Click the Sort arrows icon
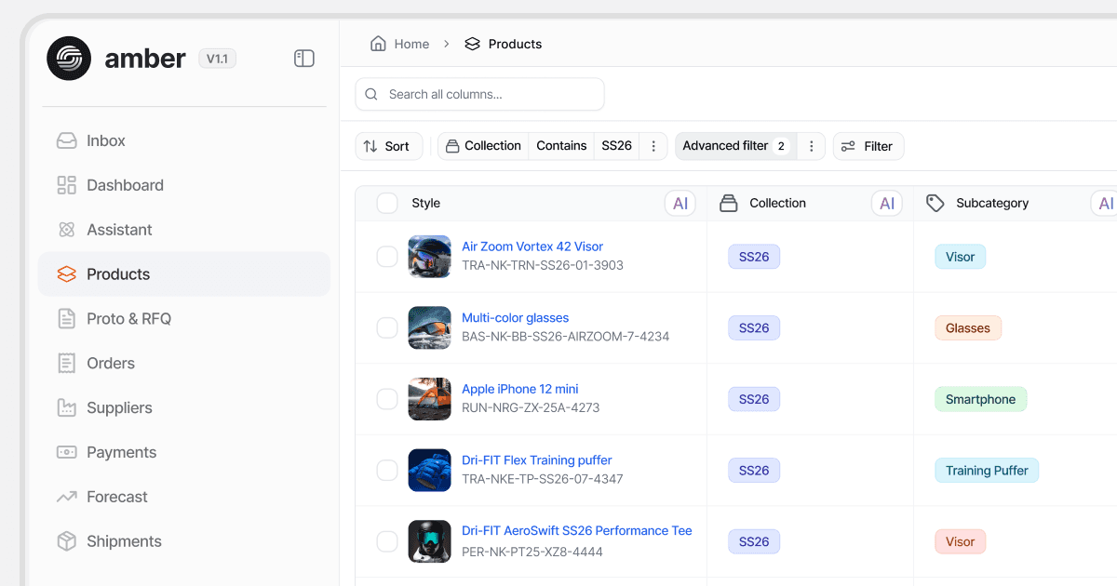 370,146
